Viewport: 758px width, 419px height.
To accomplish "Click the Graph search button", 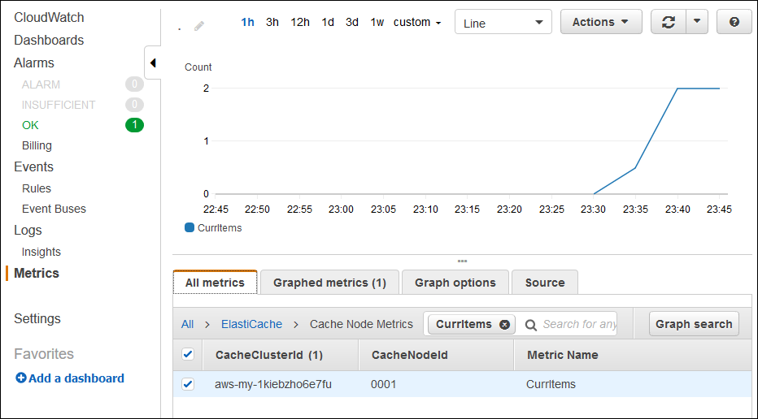I will tap(693, 324).
